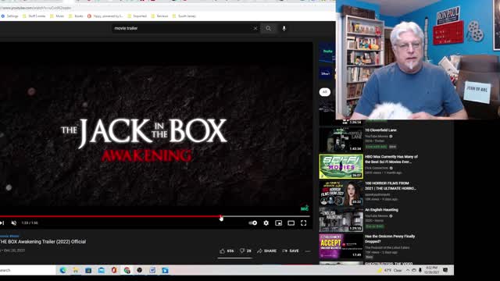
Task: Open the Books bookmarks folder
Action: coord(76,16)
